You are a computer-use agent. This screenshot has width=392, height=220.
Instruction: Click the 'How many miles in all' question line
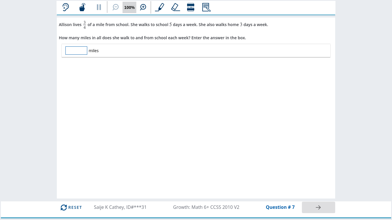(x=152, y=38)
